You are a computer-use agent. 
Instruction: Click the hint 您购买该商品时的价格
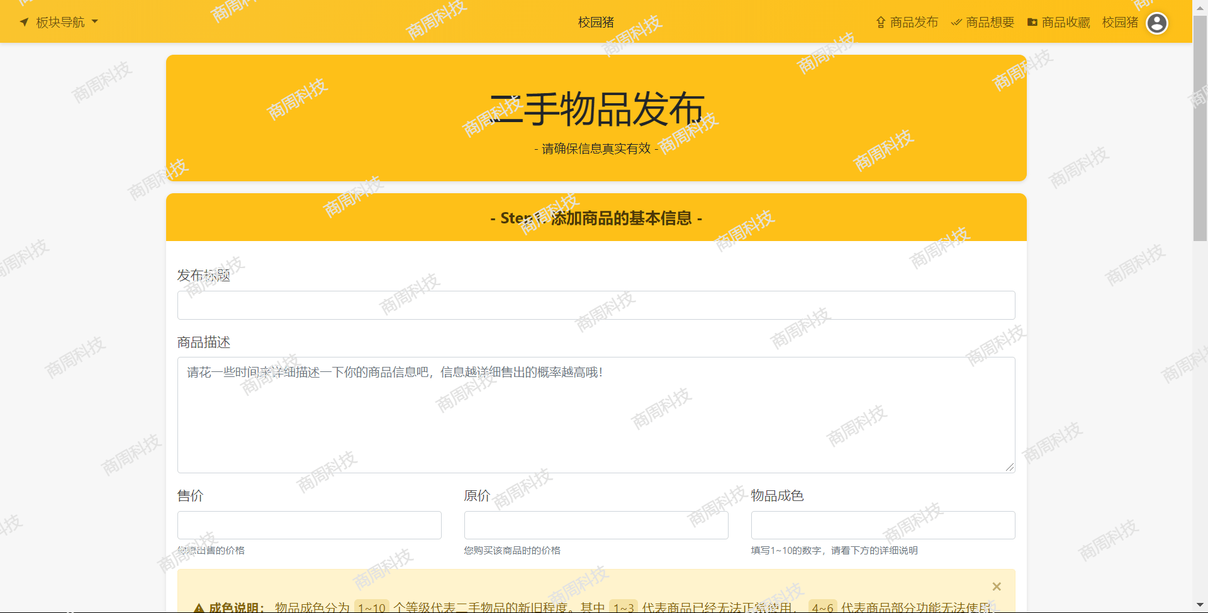point(512,550)
